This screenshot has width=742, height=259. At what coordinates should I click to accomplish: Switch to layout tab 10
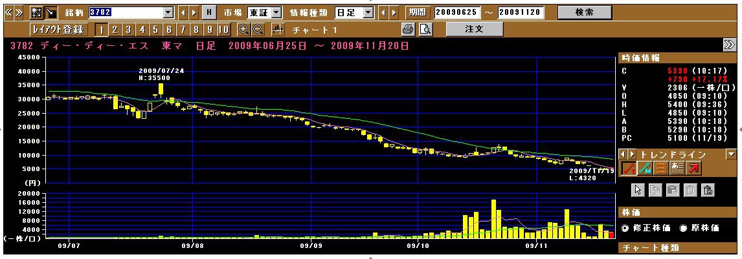[x=223, y=30]
